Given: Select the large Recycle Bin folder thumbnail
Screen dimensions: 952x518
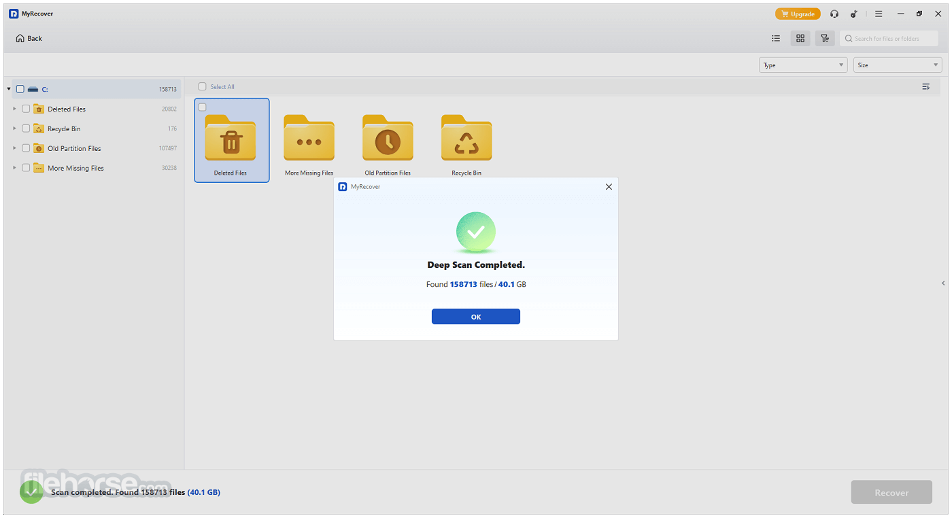Looking at the screenshot, I should (466, 138).
